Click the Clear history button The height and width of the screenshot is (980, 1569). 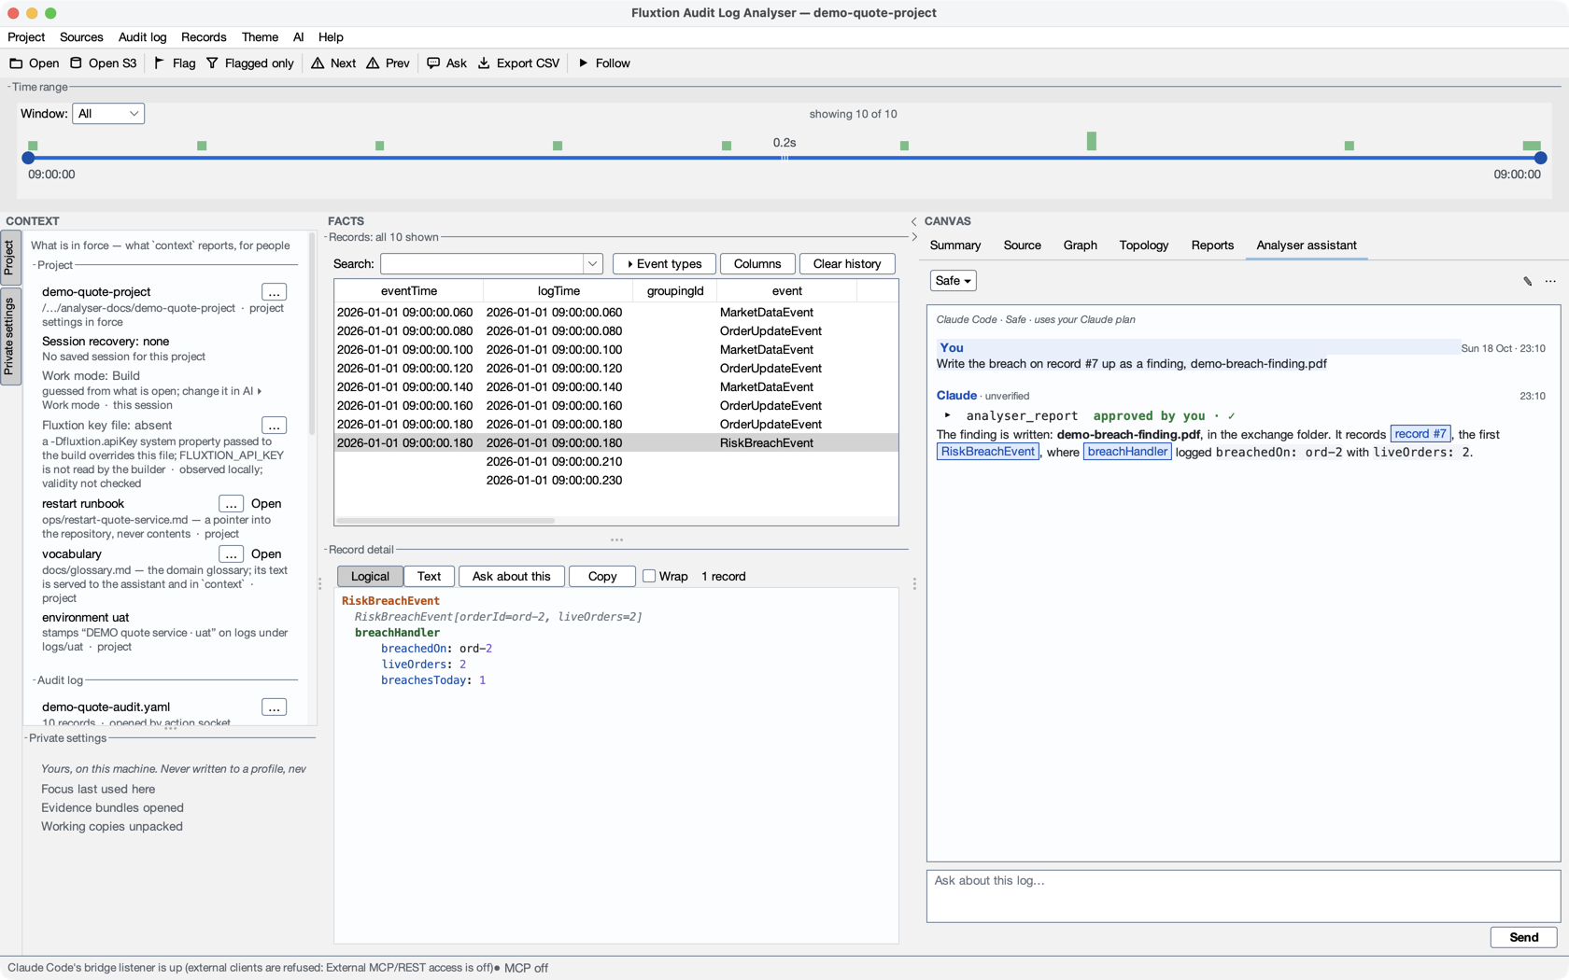click(847, 264)
